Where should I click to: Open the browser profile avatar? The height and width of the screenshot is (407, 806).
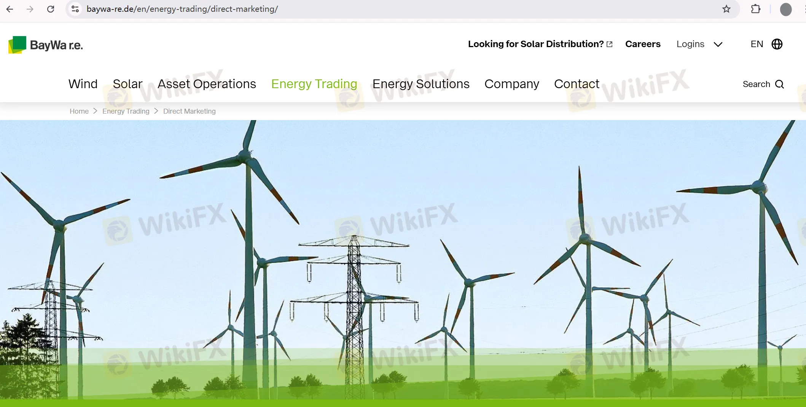tap(785, 10)
